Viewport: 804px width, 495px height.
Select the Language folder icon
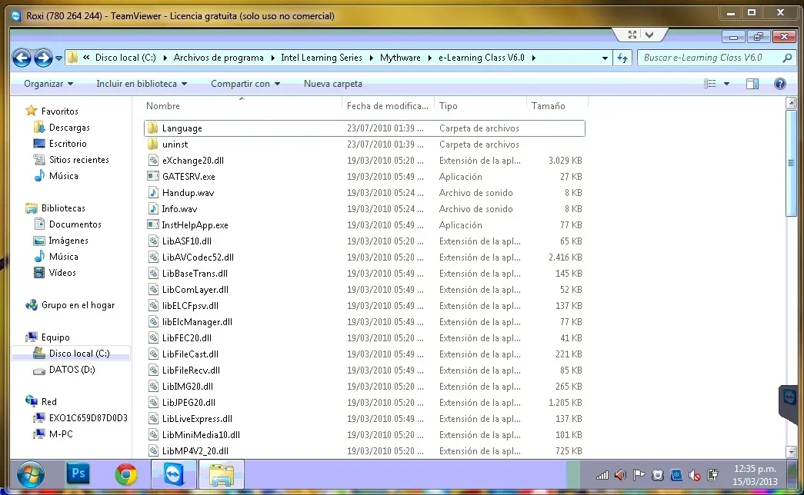tap(153, 128)
